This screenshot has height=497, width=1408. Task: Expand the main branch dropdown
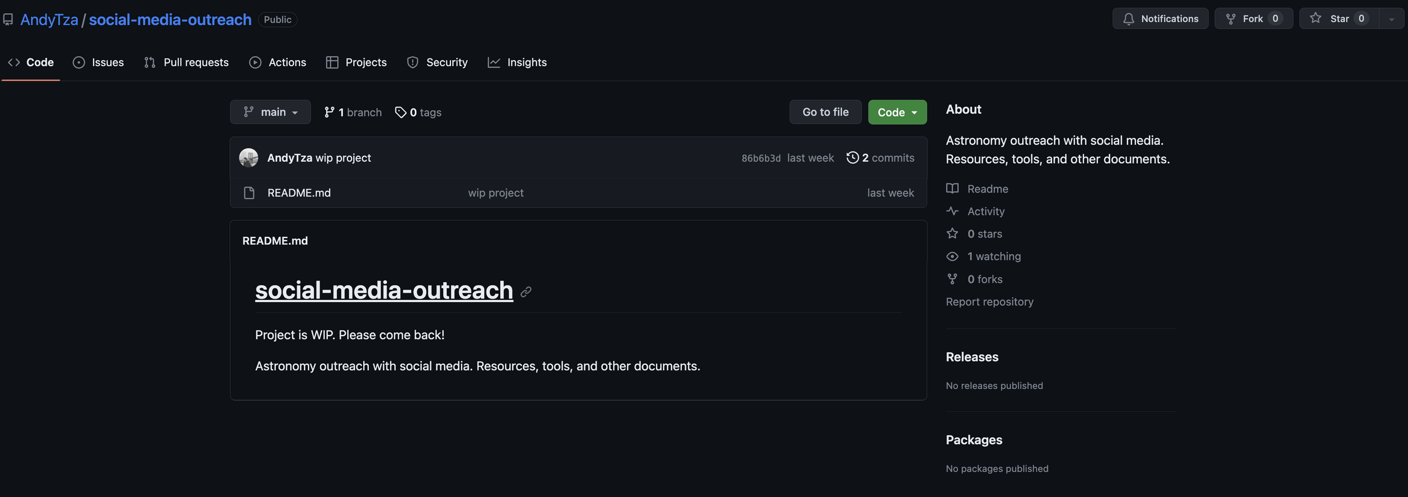pyautogui.click(x=270, y=112)
